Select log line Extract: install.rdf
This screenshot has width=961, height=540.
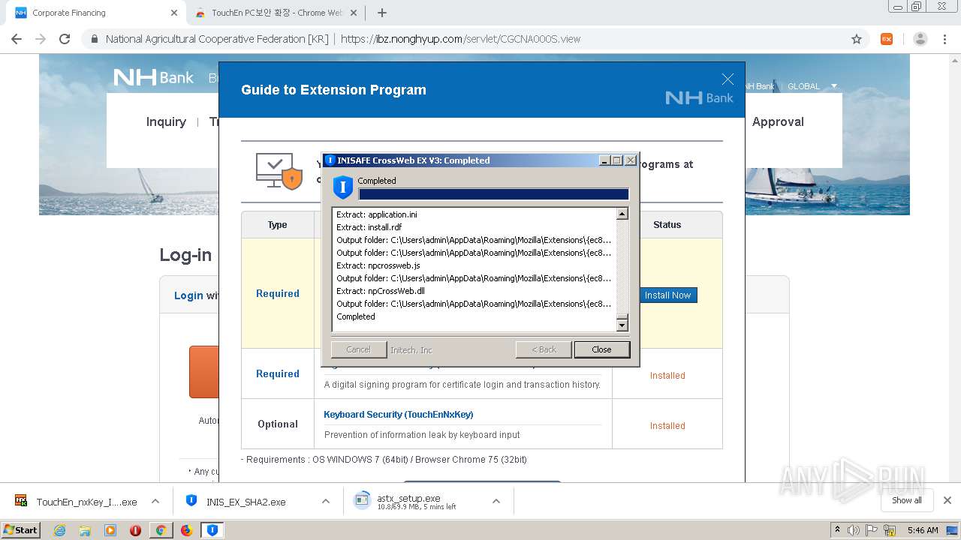[369, 227]
